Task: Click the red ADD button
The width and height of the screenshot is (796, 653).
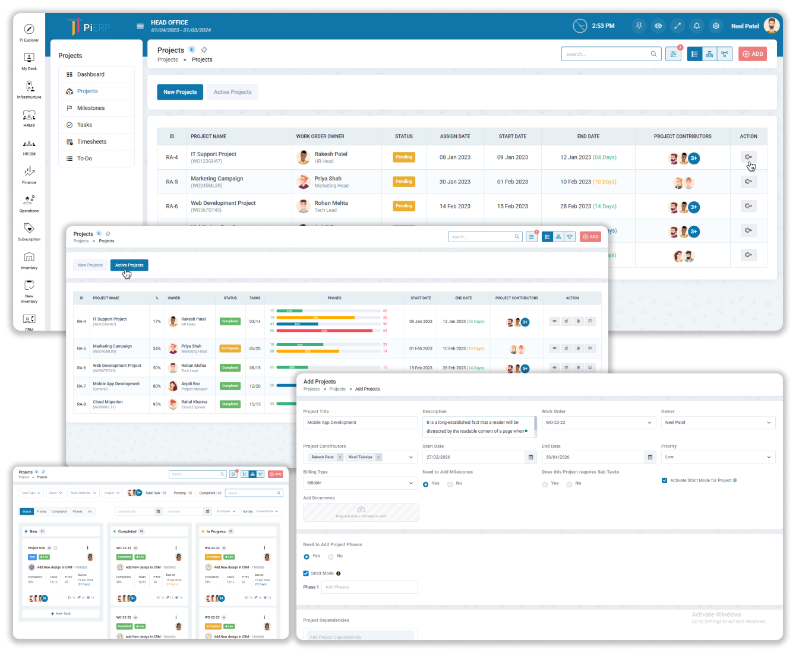Action: click(753, 54)
